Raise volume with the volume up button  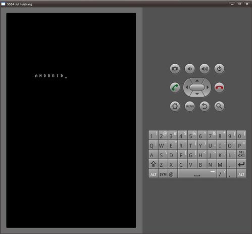click(x=205, y=69)
